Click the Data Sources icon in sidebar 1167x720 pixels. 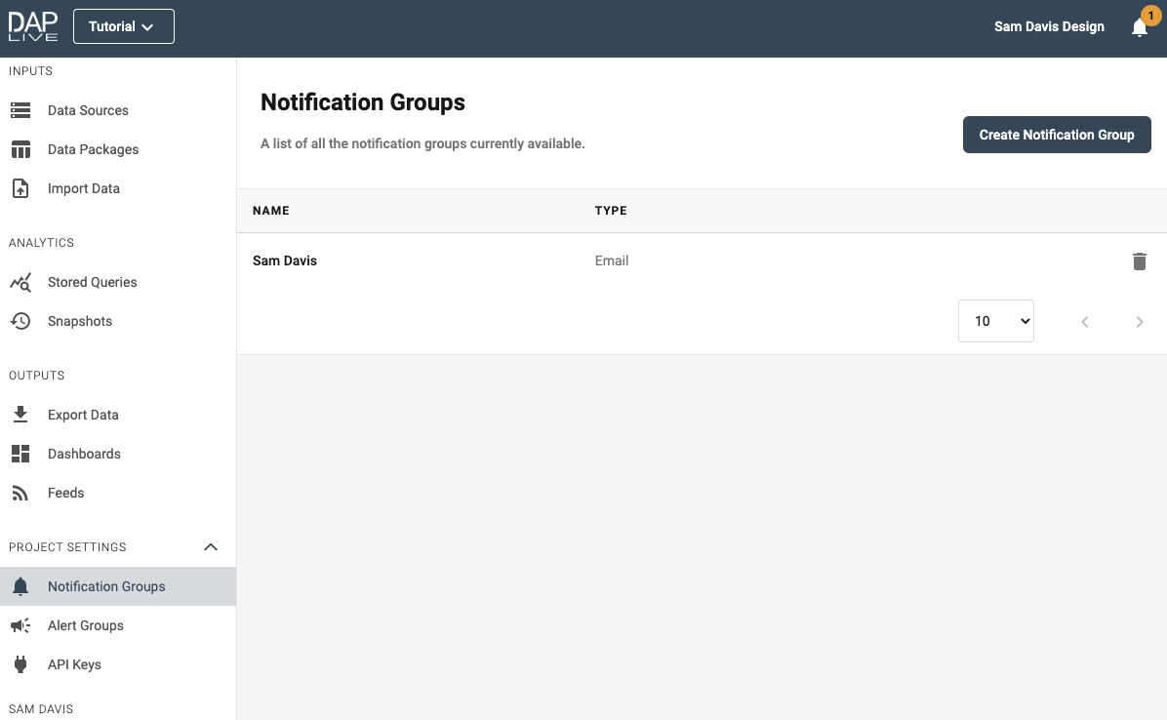20,110
